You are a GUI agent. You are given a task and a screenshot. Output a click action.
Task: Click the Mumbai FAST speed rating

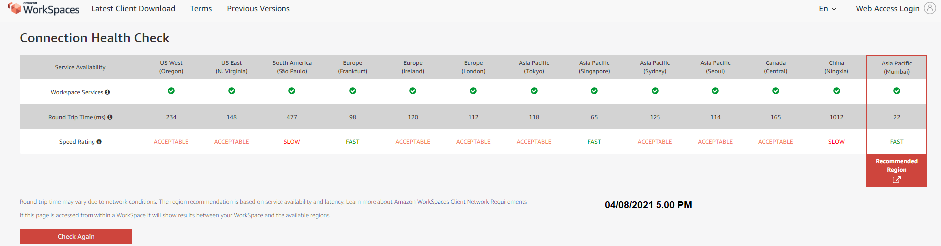click(x=897, y=142)
